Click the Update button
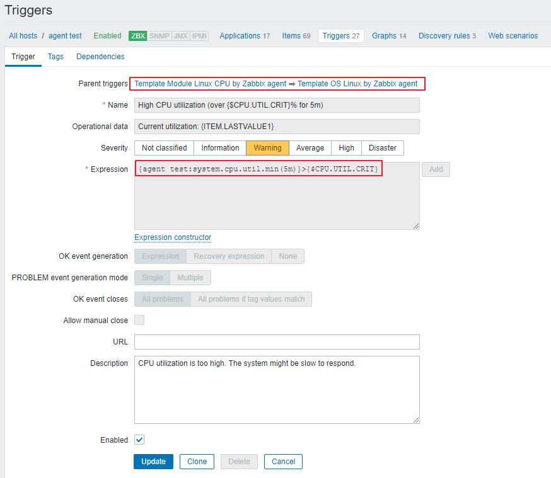Image resolution: width=551 pixels, height=478 pixels. [x=153, y=462]
